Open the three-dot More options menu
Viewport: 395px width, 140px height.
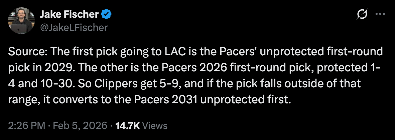(381, 14)
